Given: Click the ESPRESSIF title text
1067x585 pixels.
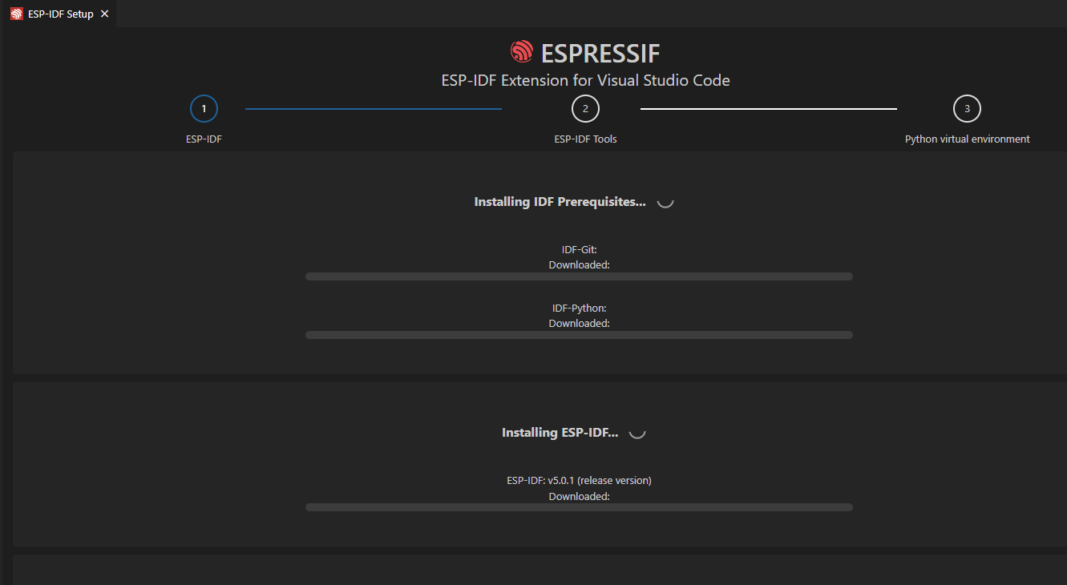Looking at the screenshot, I should (600, 53).
